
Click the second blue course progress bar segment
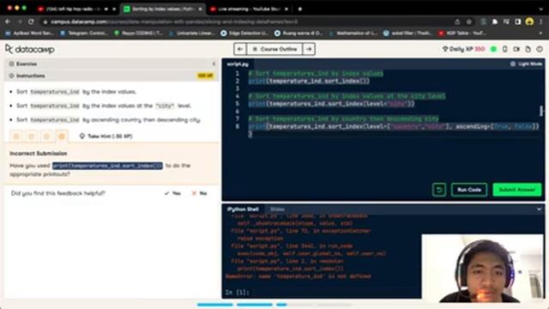(255, 305)
